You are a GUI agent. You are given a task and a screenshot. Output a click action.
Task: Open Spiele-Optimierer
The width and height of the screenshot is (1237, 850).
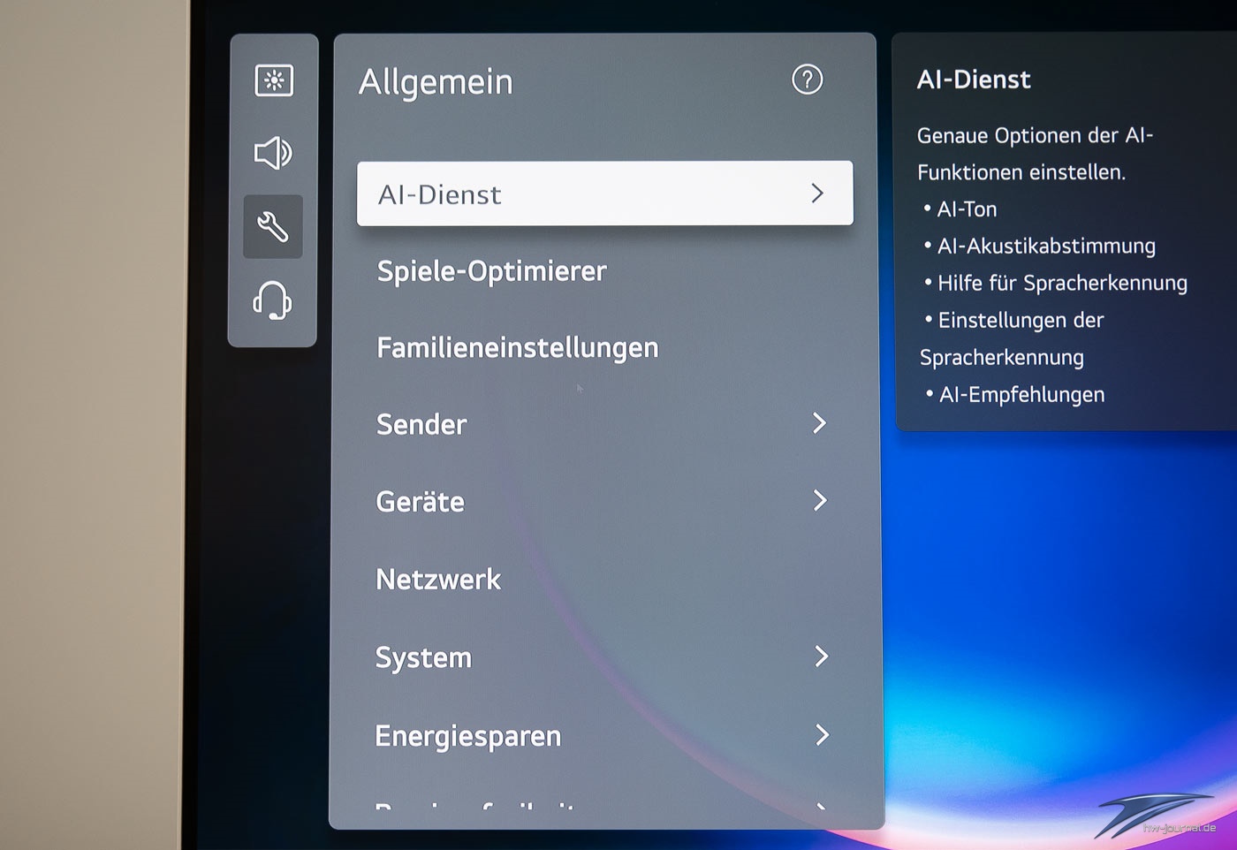[x=491, y=270]
